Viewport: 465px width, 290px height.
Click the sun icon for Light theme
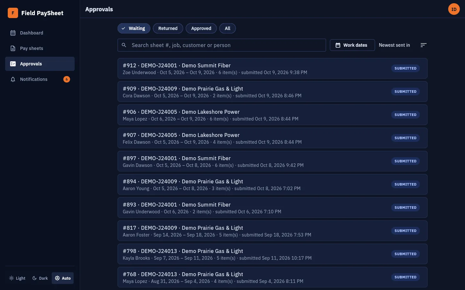pyautogui.click(x=12, y=278)
